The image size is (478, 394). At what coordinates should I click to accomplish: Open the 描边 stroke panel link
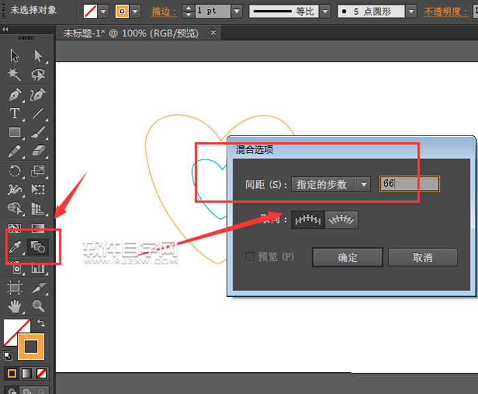pos(164,12)
